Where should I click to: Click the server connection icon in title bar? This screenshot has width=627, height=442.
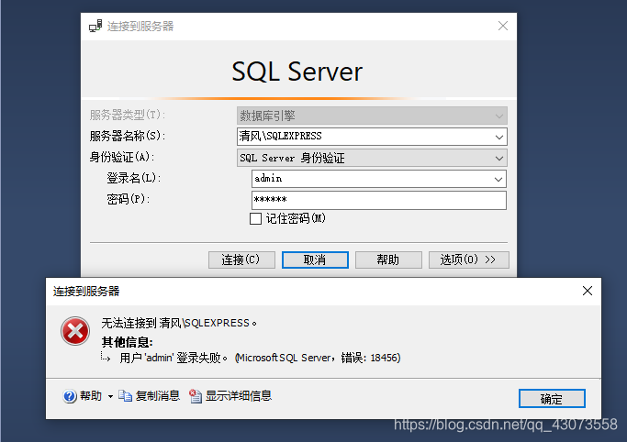pyautogui.click(x=95, y=27)
